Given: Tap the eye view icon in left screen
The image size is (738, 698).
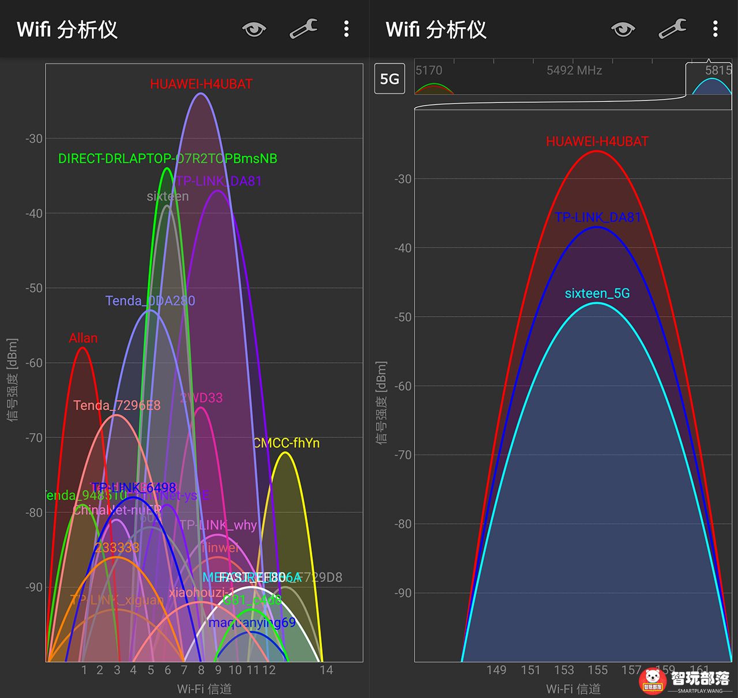Looking at the screenshot, I should coord(254,29).
